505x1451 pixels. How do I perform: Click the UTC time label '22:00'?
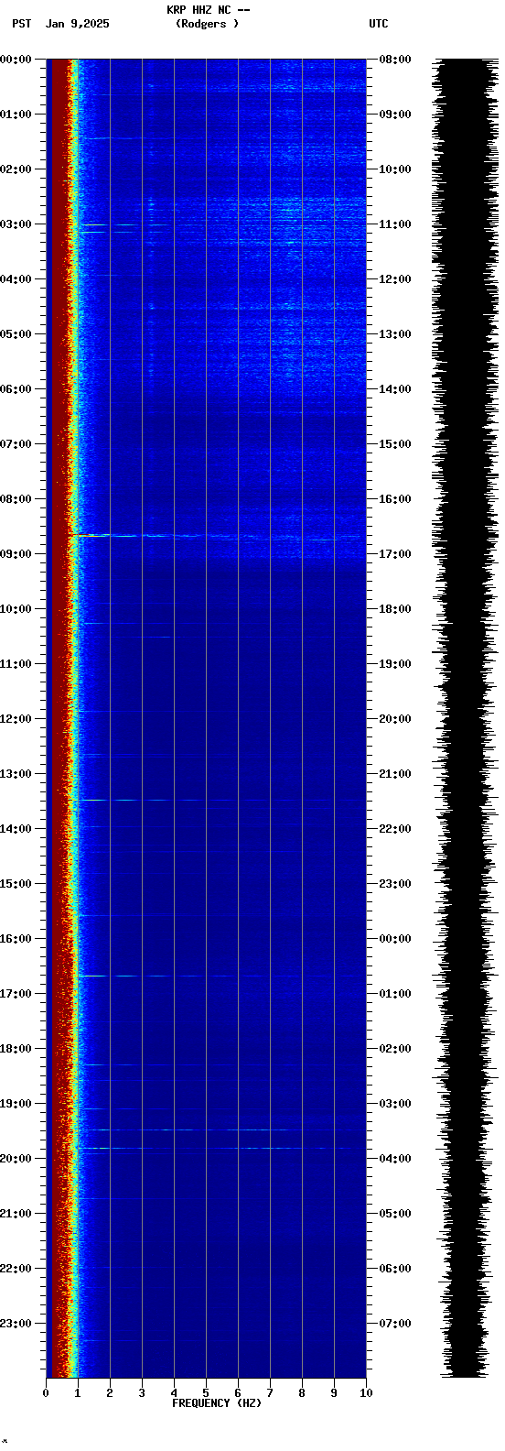click(395, 829)
